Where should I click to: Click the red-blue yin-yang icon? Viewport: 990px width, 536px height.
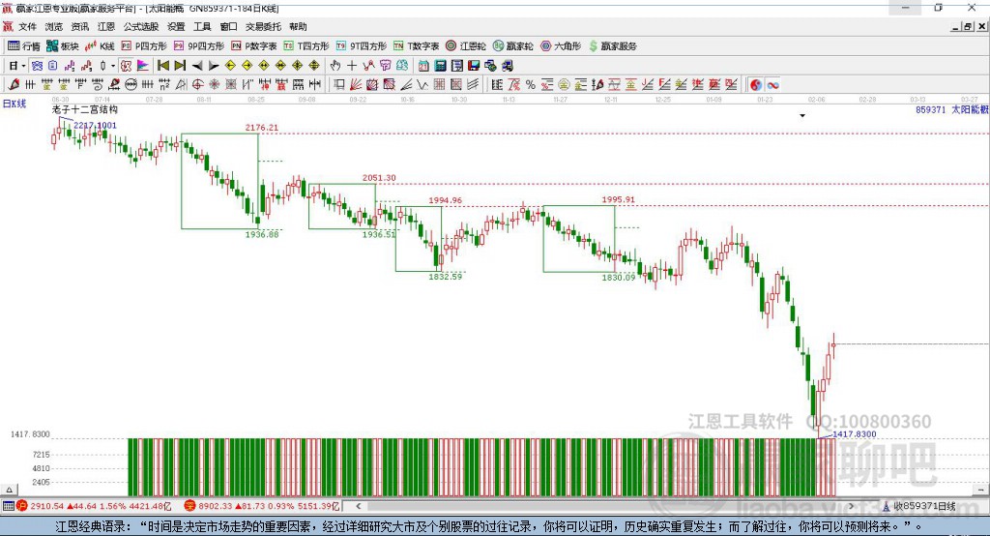(x=756, y=85)
